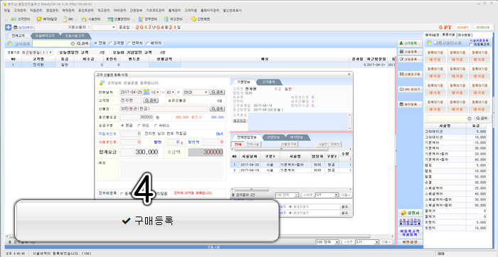Click the 메모 text area
Screen dimensions: 498x257
pos(172,170)
